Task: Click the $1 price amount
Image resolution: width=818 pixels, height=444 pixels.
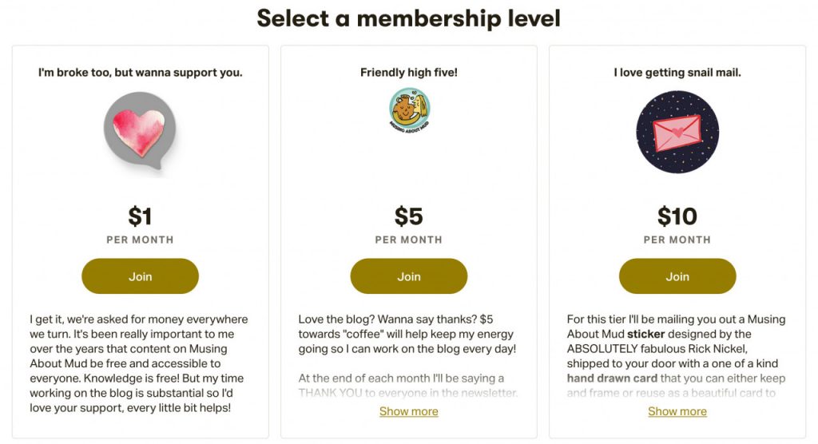Action: click(140, 216)
